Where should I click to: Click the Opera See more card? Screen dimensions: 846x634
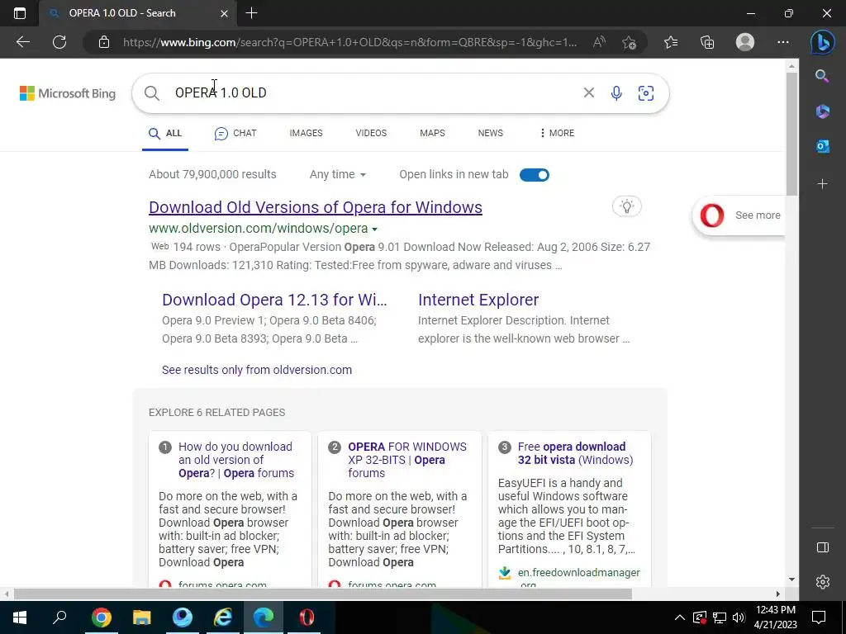tap(738, 215)
